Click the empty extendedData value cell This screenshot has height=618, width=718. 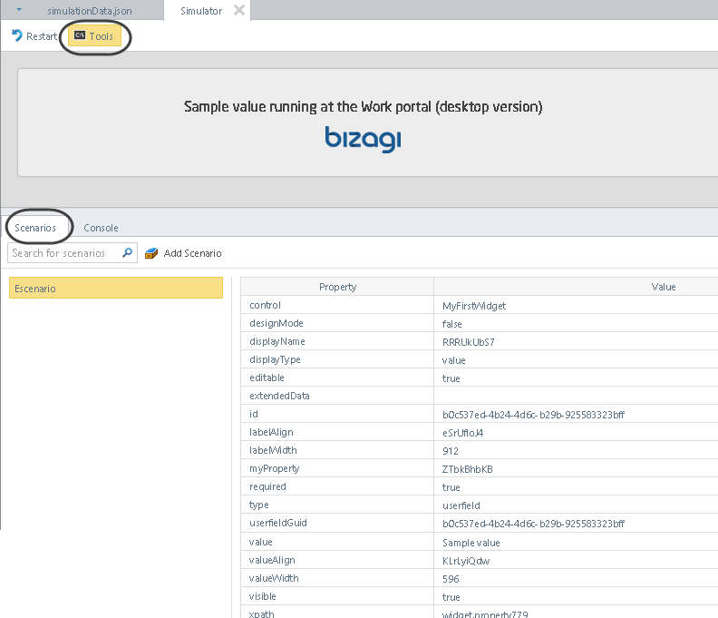click(x=576, y=396)
